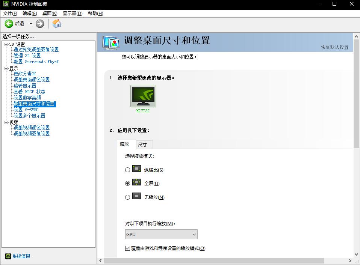Open 更改分辨率 settings page
Image resolution: width=360 pixels, height=265 pixels.
25,74
